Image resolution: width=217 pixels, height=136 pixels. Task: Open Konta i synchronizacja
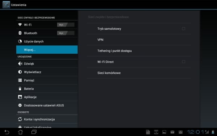(x=47, y=119)
